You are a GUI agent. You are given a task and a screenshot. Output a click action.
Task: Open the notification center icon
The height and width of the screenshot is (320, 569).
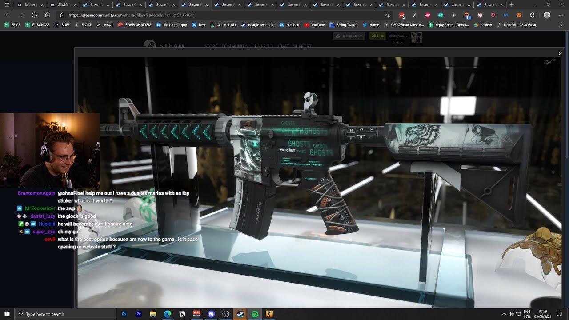click(x=559, y=314)
